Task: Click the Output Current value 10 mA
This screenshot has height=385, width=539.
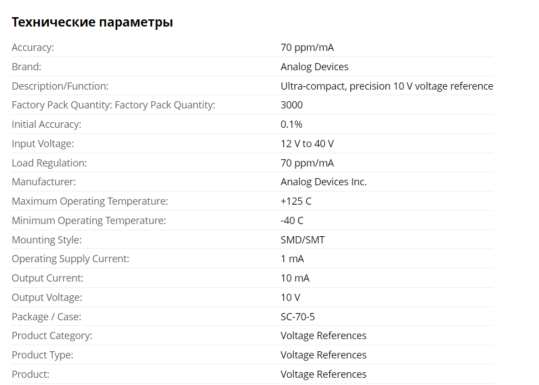Action: [x=295, y=278]
